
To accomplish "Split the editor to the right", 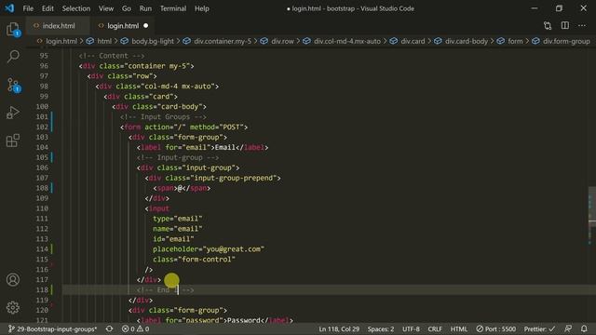I will pyautogui.click(x=565, y=25).
